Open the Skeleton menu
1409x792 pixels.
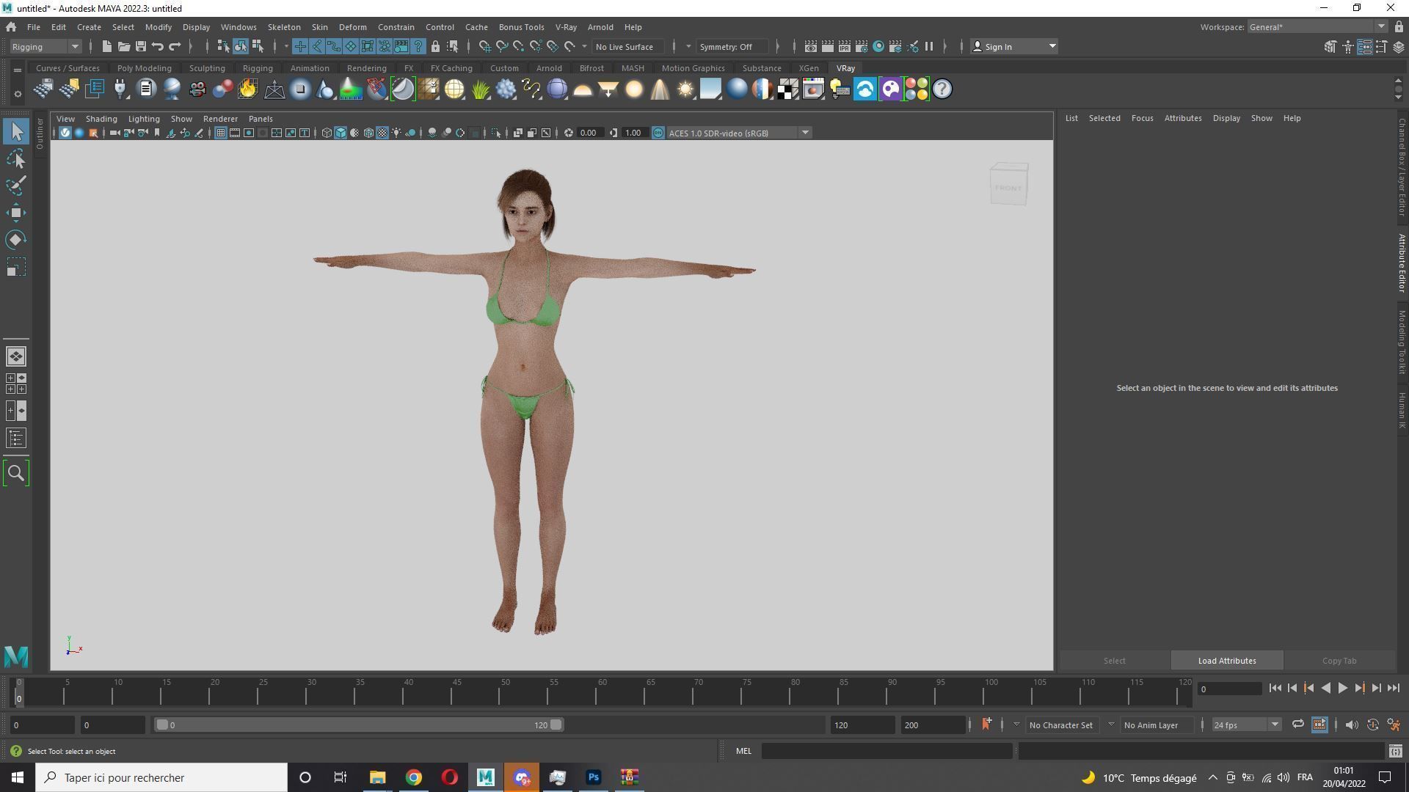point(284,27)
